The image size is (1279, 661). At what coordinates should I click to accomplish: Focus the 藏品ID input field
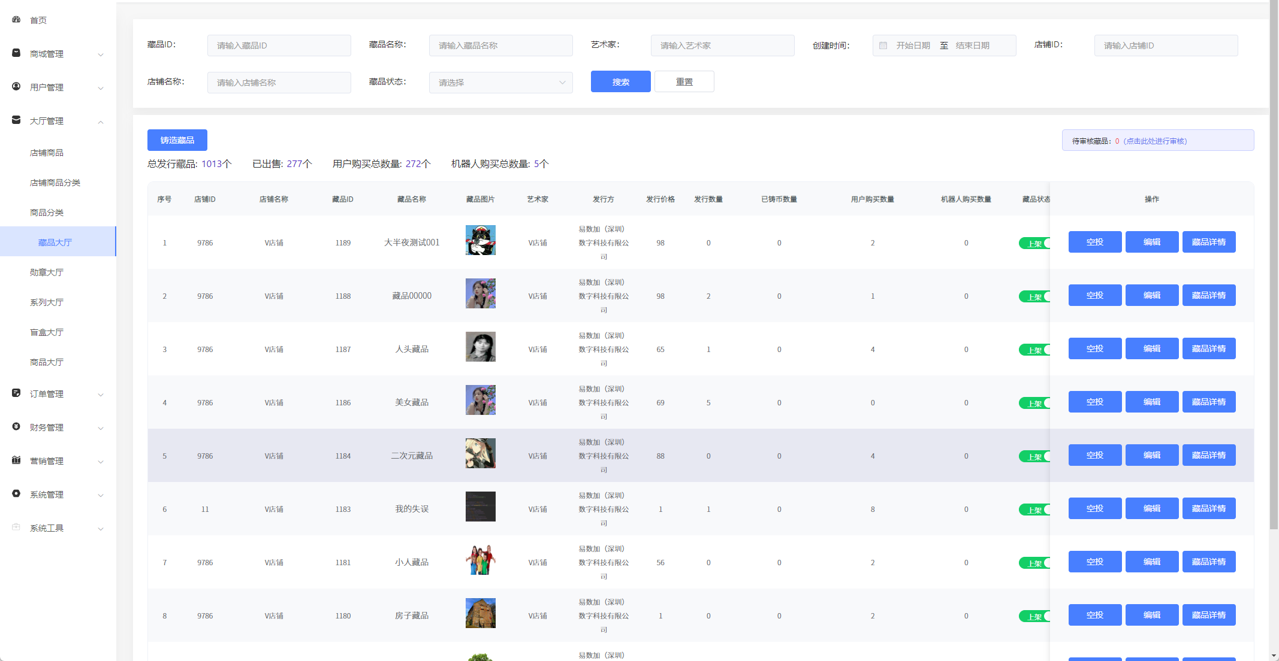tap(279, 46)
